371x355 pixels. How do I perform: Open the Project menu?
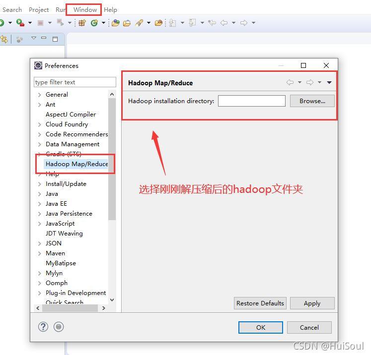coord(39,10)
